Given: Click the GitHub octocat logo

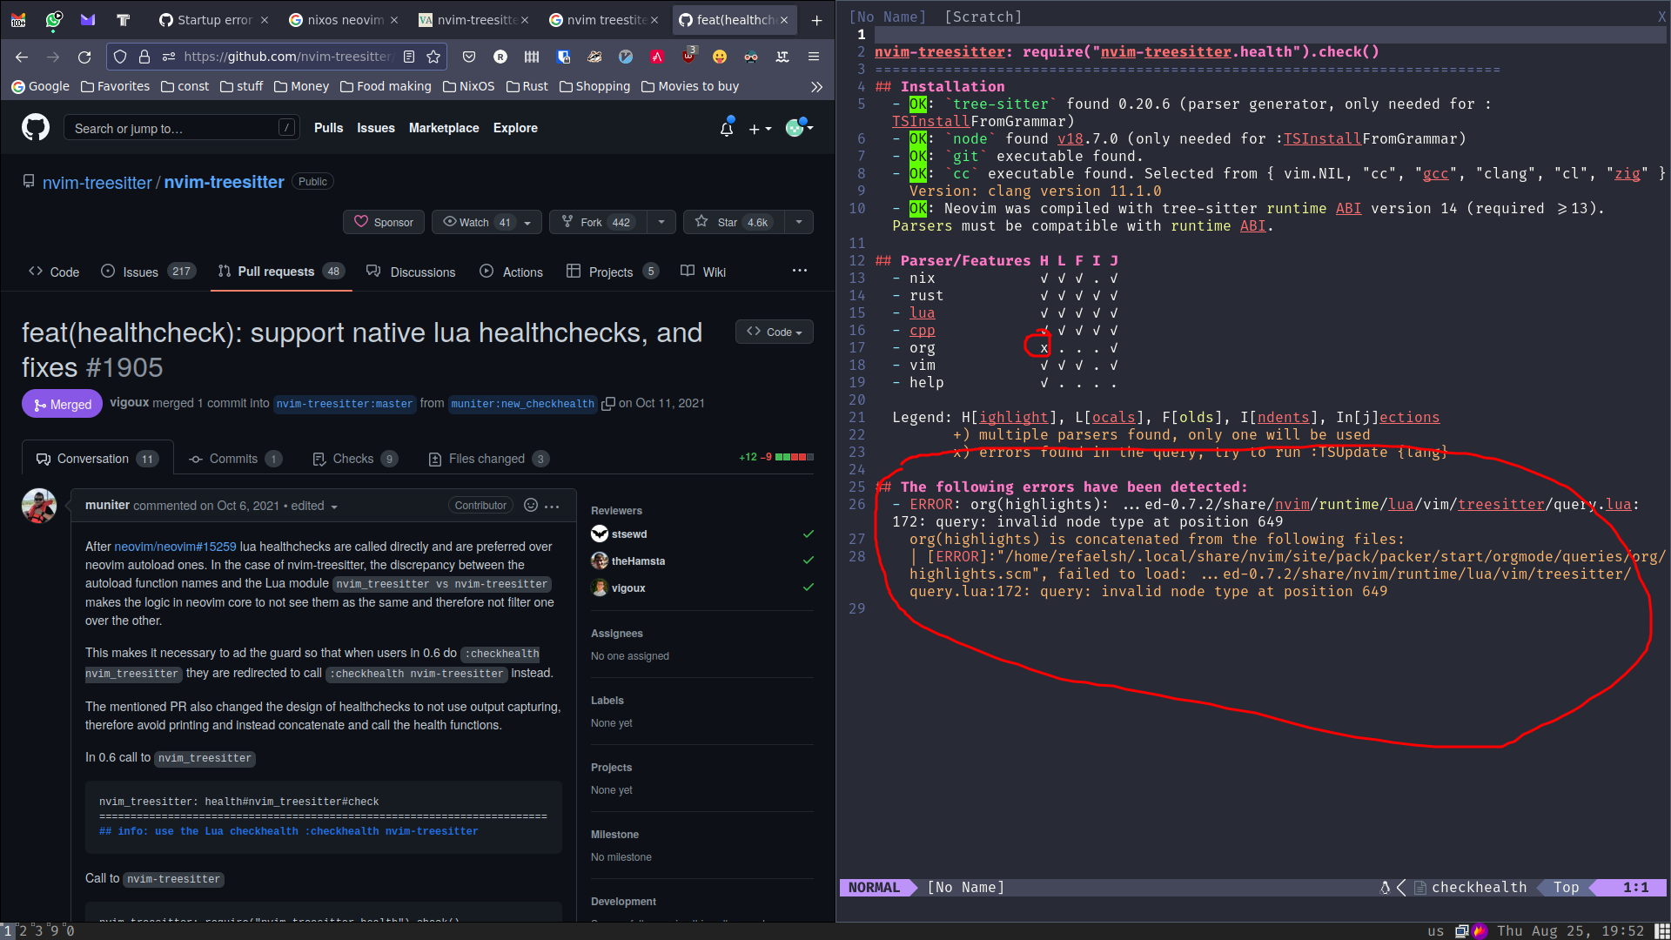Looking at the screenshot, I should coord(36,128).
